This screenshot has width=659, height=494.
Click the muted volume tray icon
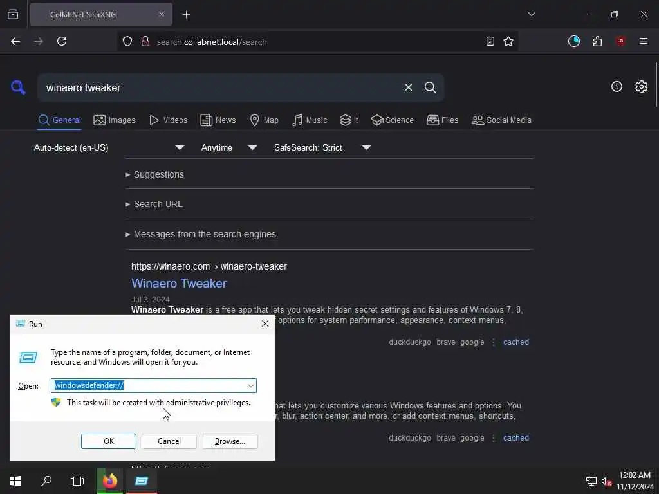click(606, 481)
